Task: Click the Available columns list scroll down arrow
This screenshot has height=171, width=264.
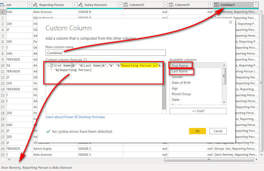Action: tap(224, 102)
